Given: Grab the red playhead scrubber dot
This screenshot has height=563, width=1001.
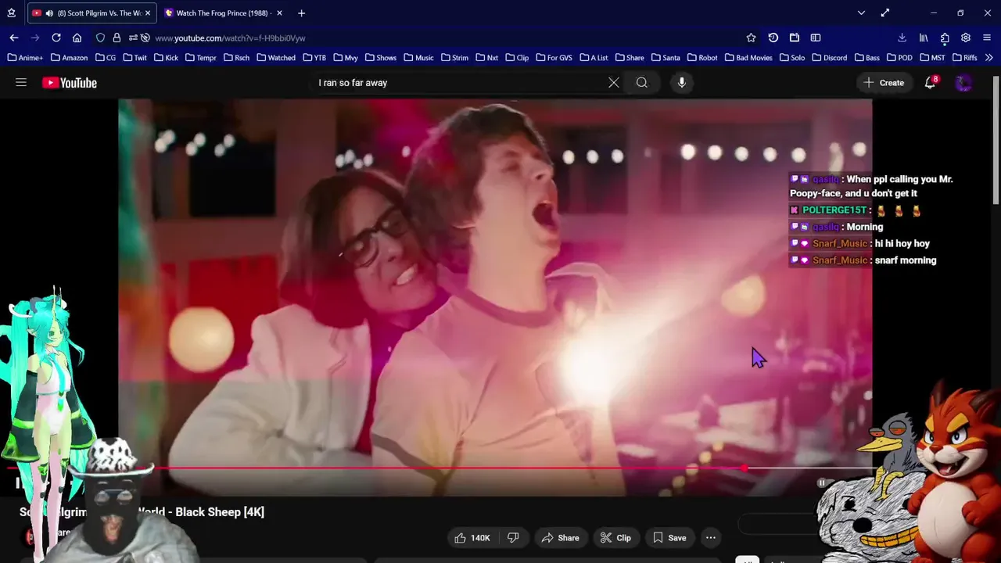Looking at the screenshot, I should (744, 468).
